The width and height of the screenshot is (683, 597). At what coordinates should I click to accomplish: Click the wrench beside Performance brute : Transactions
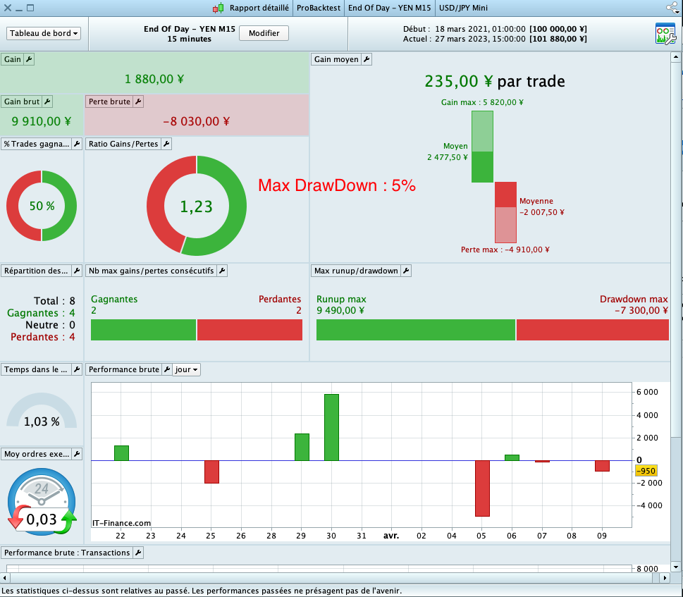tap(138, 553)
